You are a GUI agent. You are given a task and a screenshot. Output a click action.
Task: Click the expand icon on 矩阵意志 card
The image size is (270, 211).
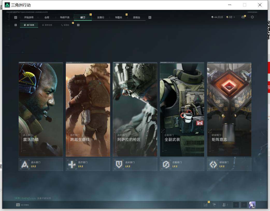pos(210,131)
